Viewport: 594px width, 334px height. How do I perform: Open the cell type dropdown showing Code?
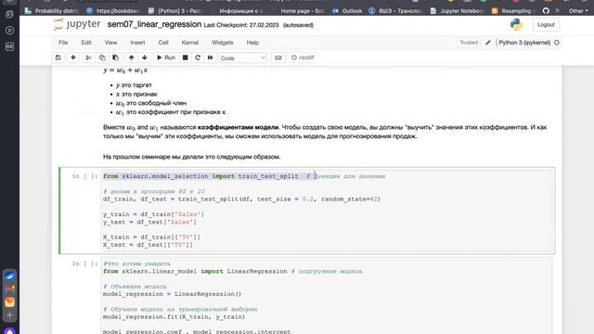click(x=243, y=58)
